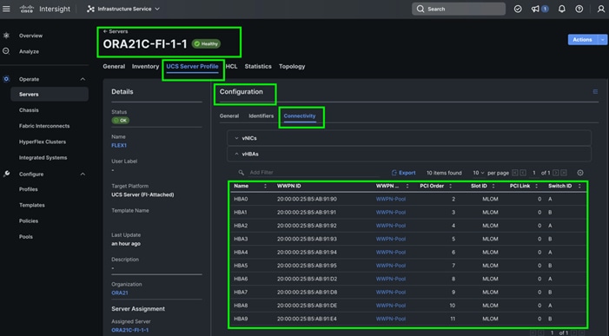Go back to Servers link

click(116, 31)
